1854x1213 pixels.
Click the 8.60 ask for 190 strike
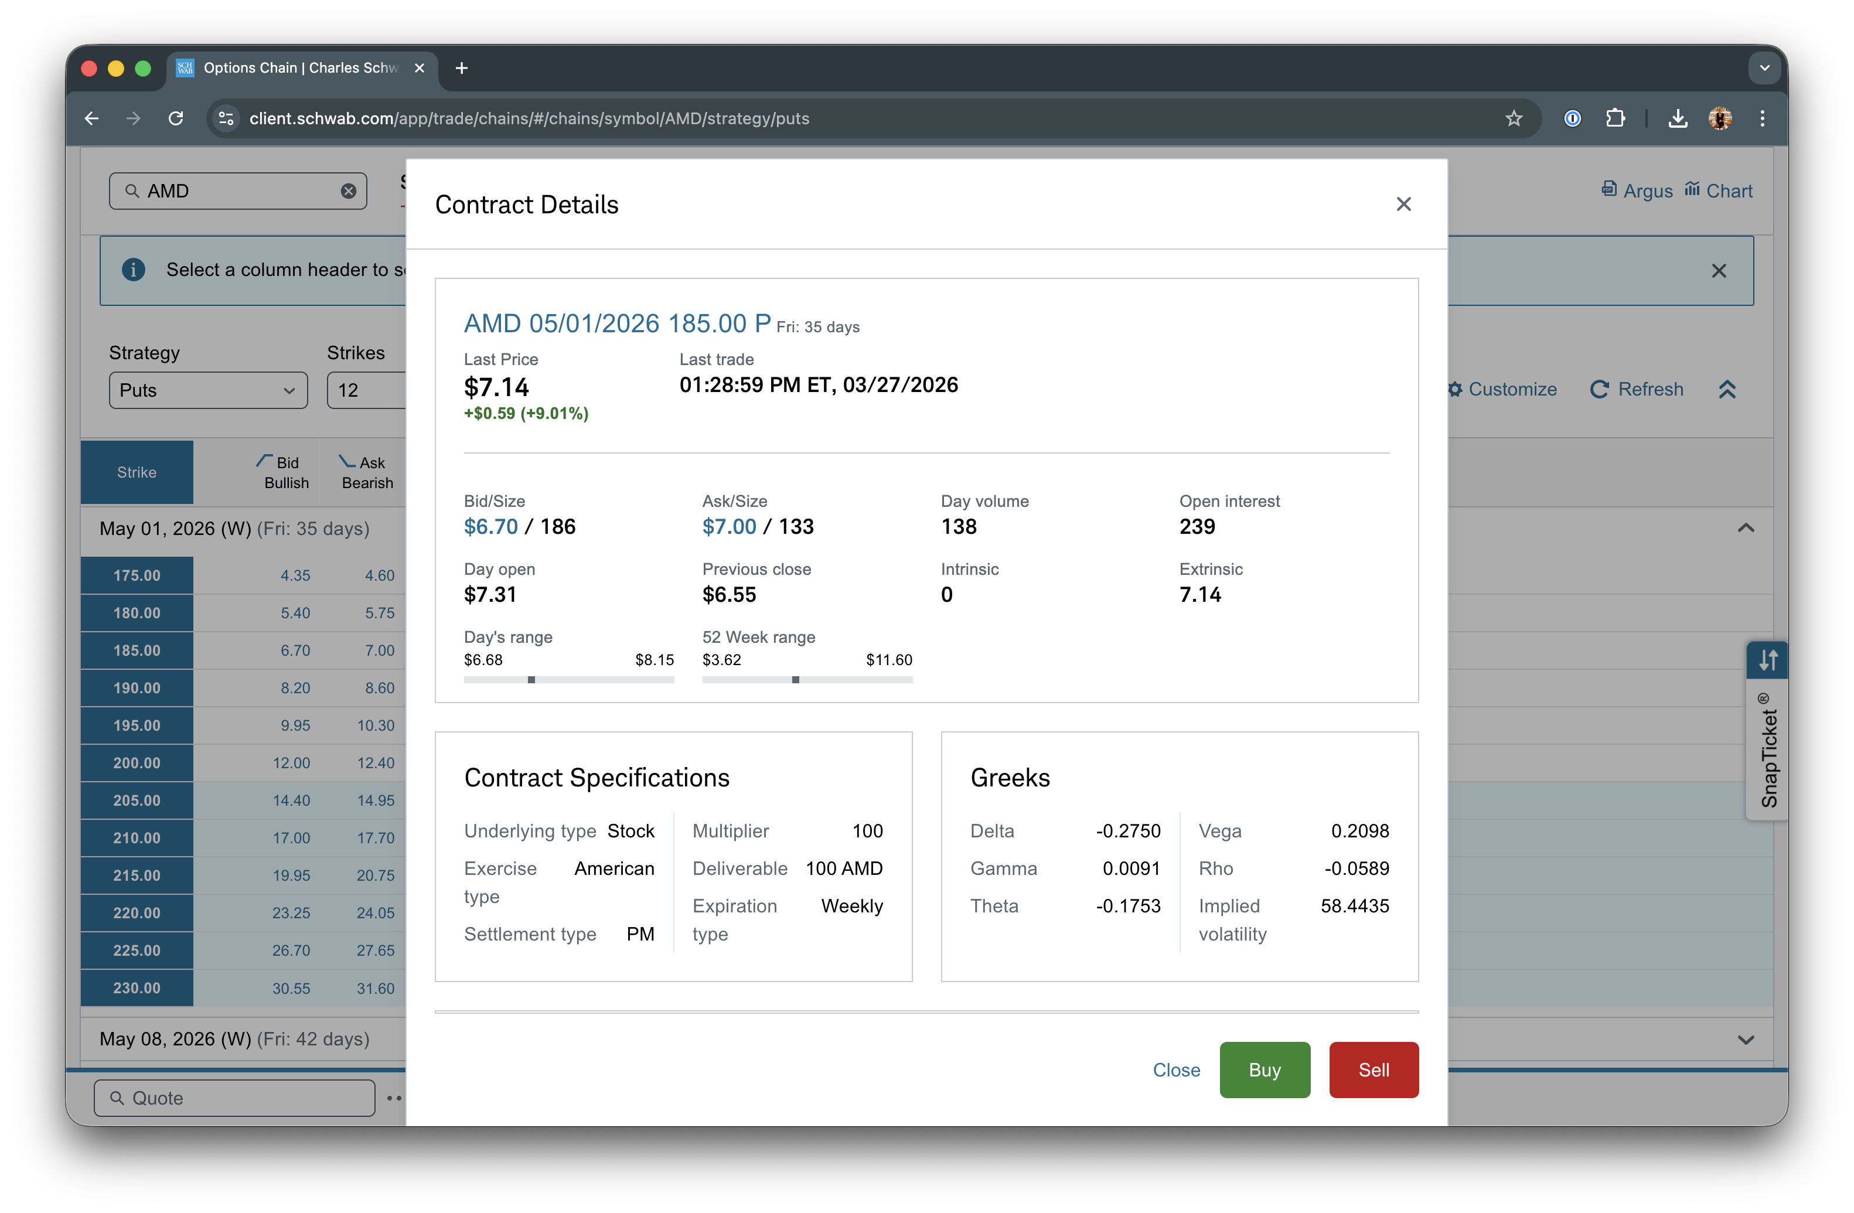pyautogui.click(x=379, y=688)
